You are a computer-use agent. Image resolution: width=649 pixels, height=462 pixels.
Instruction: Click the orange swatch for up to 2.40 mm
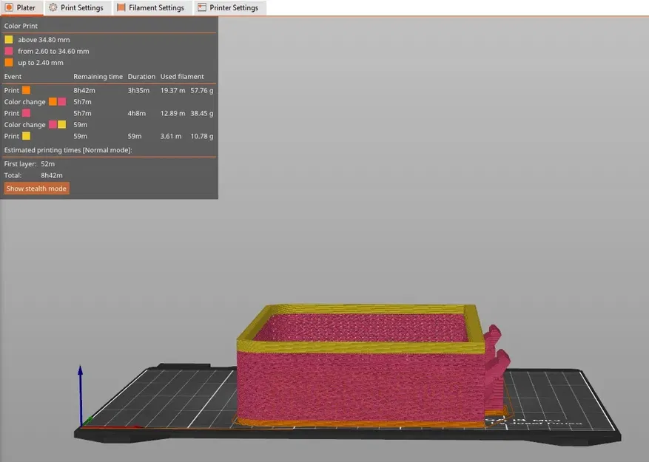click(x=10, y=62)
